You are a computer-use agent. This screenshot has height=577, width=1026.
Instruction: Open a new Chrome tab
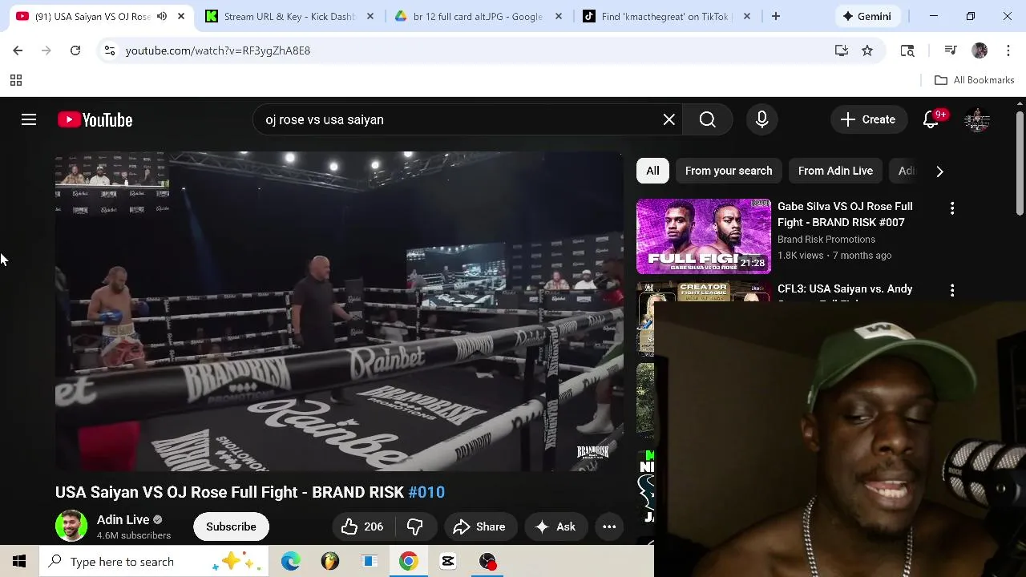(775, 16)
